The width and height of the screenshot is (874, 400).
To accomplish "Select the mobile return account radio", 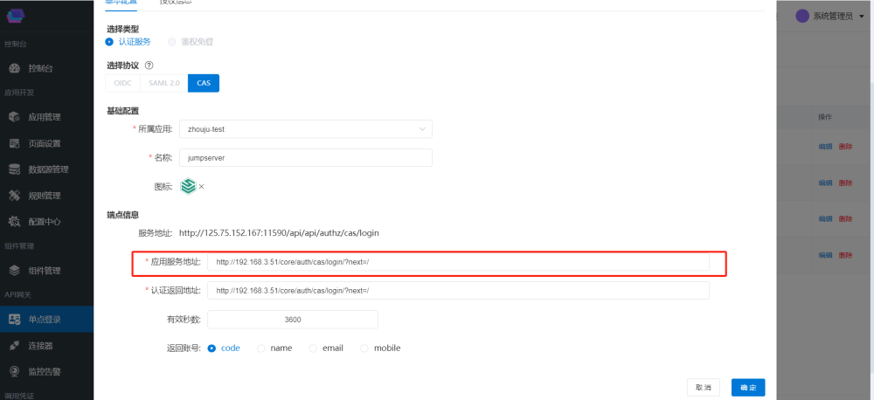I will [365, 348].
